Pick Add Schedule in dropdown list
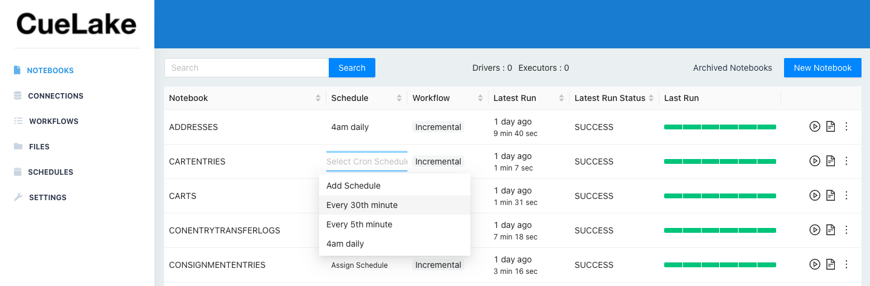This screenshot has height=286, width=870. coord(395,186)
